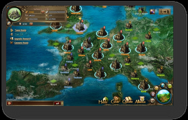This screenshot has width=188, height=120.
Task: Toggle the Music checkbox
Action: pyautogui.click(x=140, y=12)
